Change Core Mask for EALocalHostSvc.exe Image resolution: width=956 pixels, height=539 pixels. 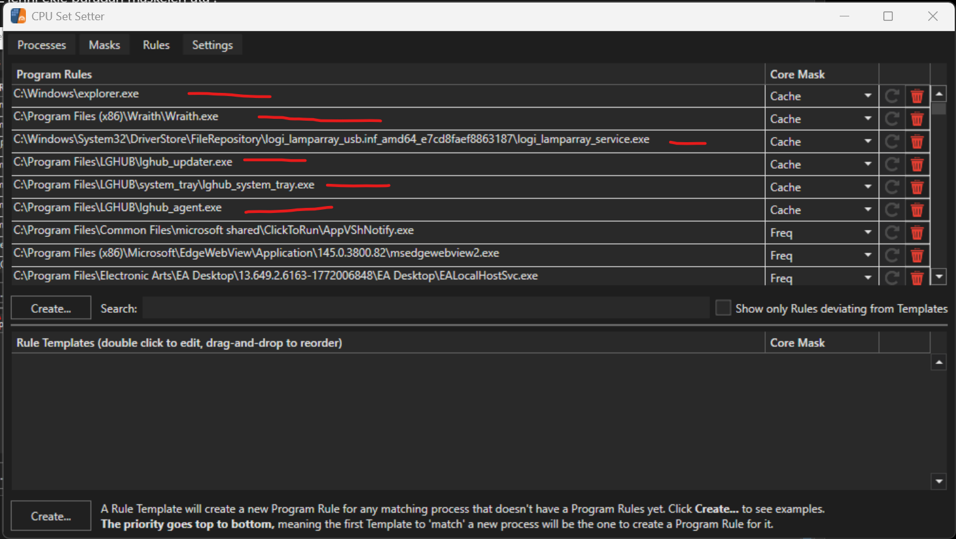coord(821,277)
